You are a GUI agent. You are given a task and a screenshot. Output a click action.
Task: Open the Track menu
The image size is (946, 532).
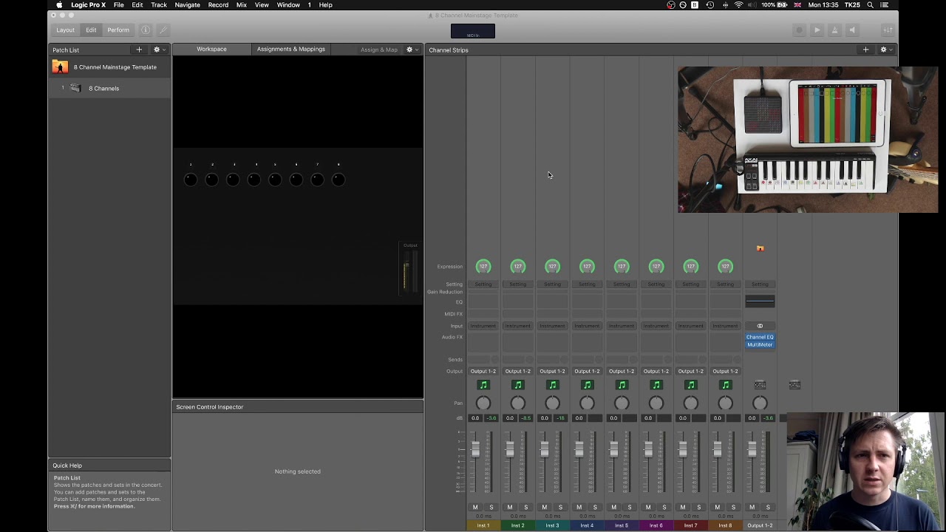159,5
